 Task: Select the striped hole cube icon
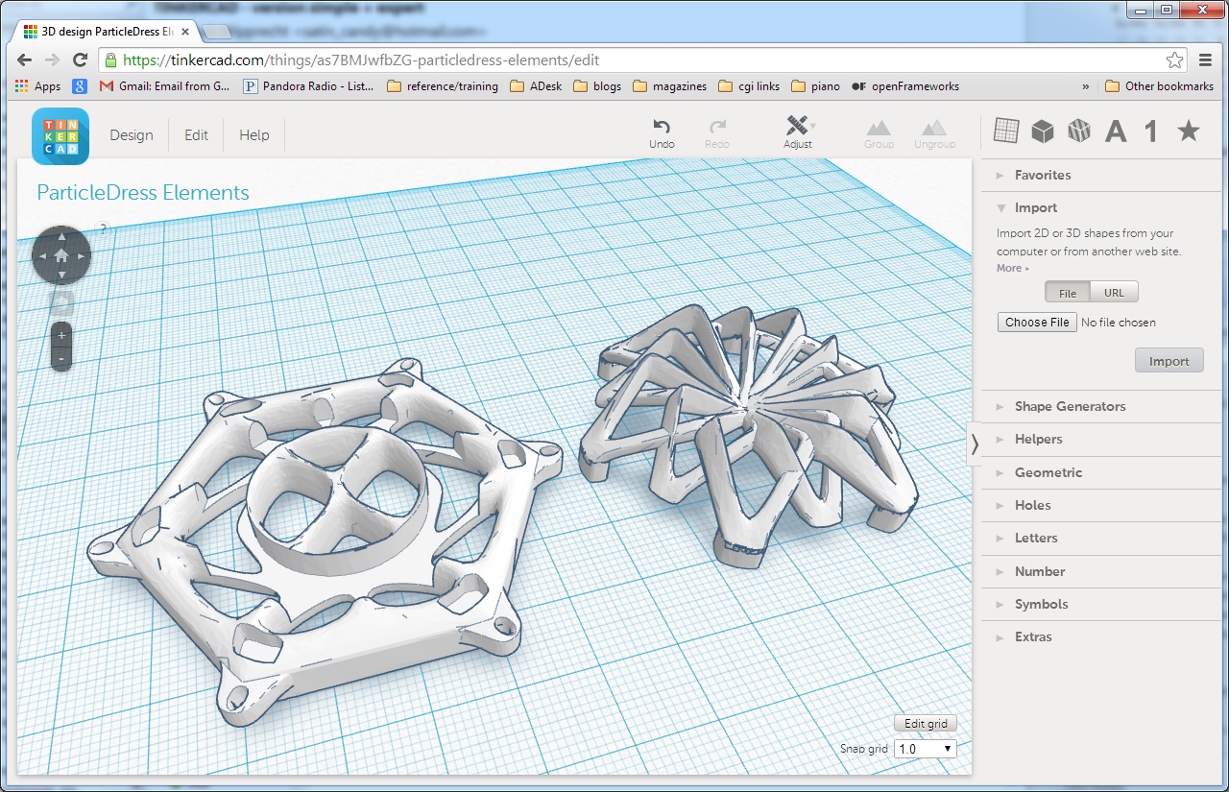click(1079, 131)
